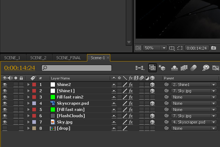This screenshot has height=147, width=220.
Task: Open the Composition Mini-Flowchart icon
Action: (140, 68)
